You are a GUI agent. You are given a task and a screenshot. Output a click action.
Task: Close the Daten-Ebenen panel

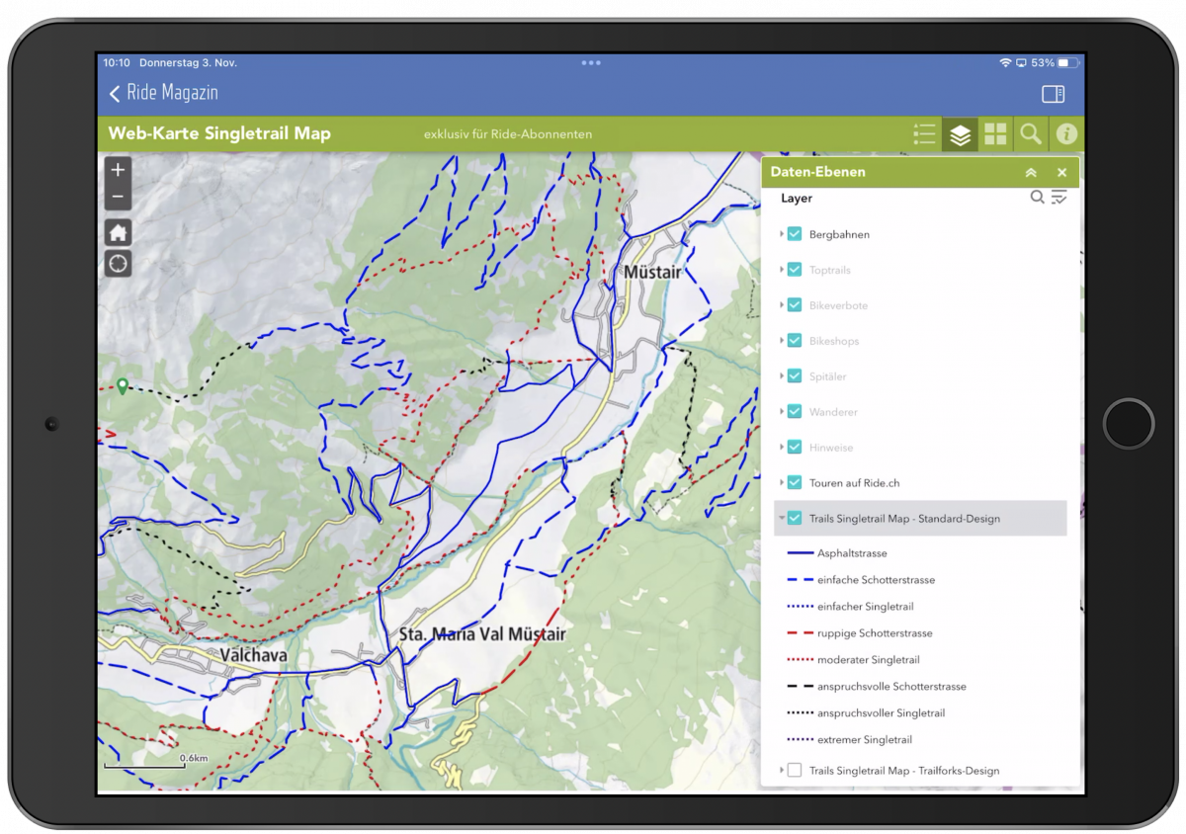pos(1062,172)
